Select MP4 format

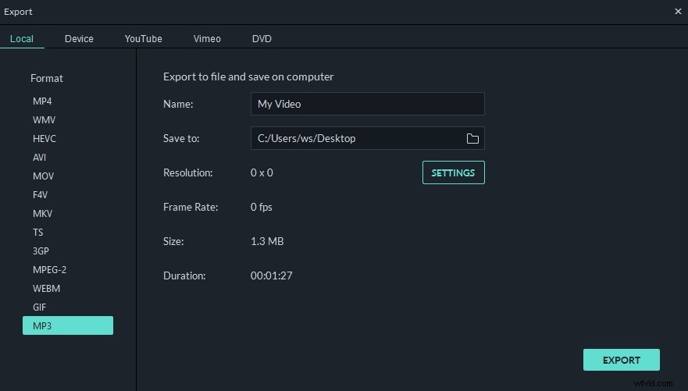pyautogui.click(x=42, y=101)
